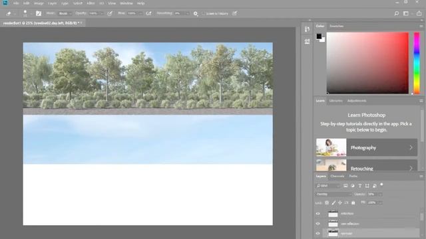Filter for pixel layers icon
Image resolution: width=426 pixels, height=239 pixels.
tap(345, 186)
